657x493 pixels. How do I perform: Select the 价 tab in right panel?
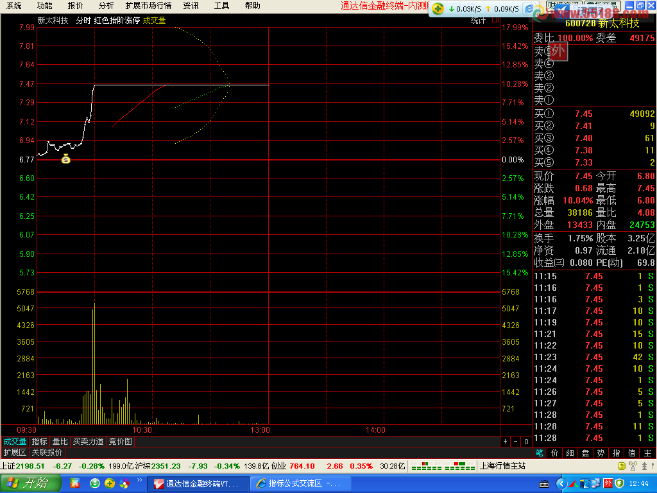click(x=555, y=453)
